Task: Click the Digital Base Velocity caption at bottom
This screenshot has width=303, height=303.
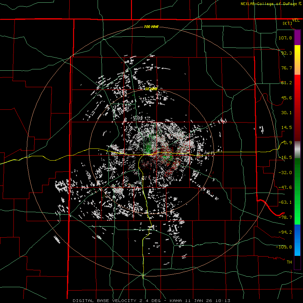Action: (x=151, y=301)
